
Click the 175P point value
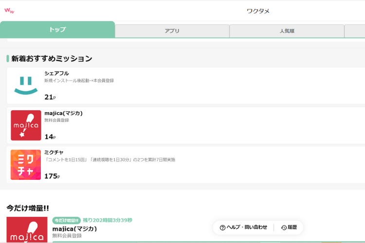click(52, 176)
